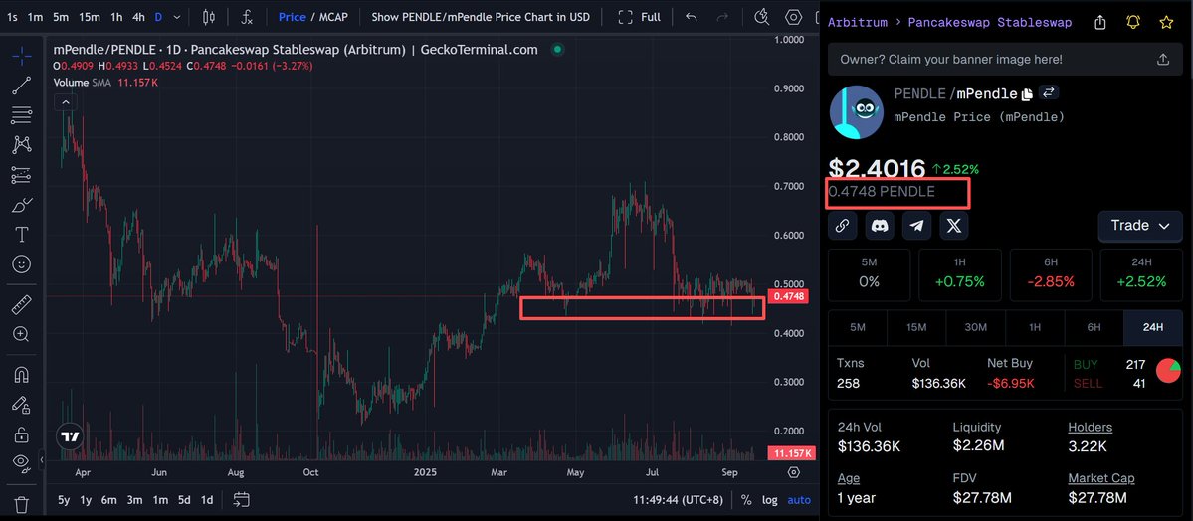Open the indicators fx menu
This screenshot has width=1193, height=521.
click(248, 17)
